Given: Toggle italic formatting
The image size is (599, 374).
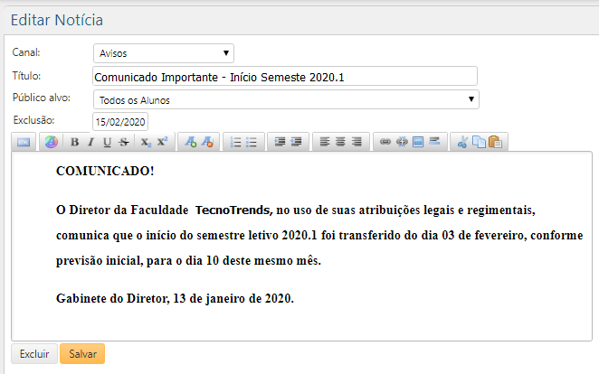Looking at the screenshot, I should tap(90, 142).
